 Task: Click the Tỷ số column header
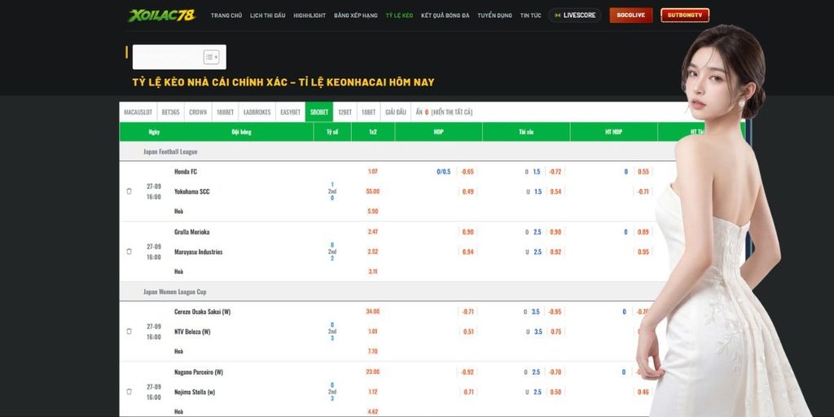[x=332, y=132]
